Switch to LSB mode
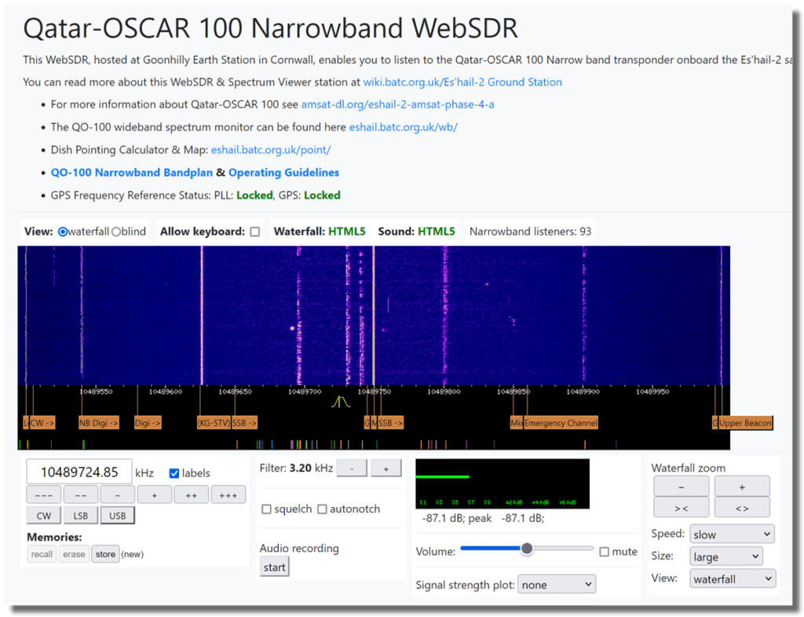 tap(81, 516)
